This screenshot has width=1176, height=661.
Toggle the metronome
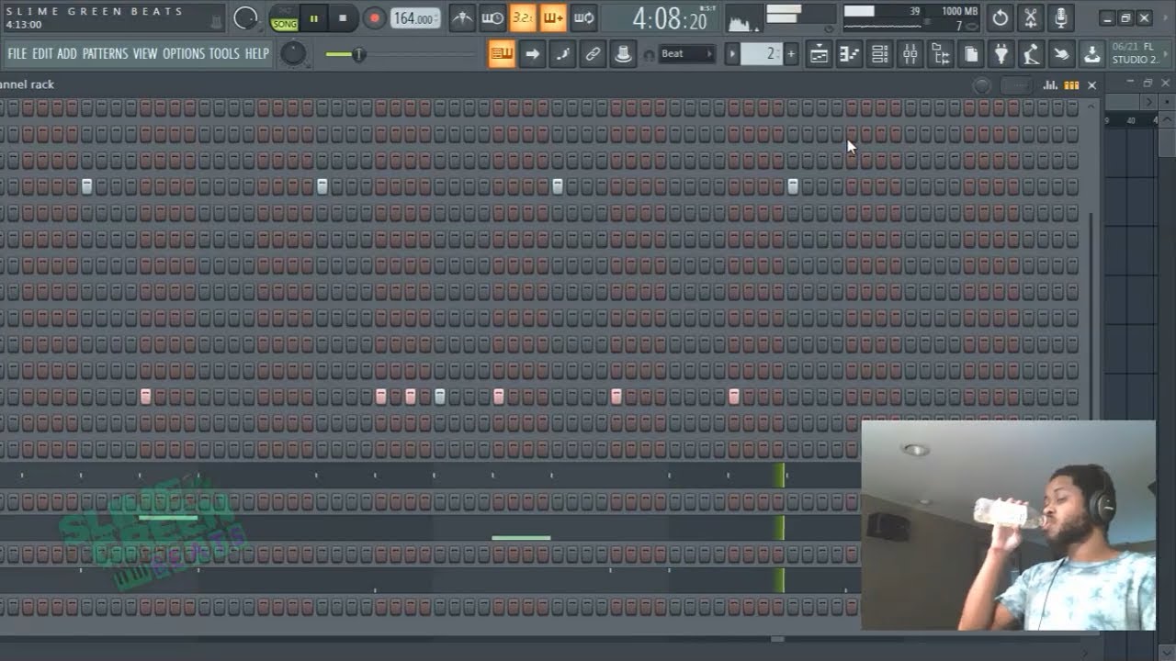tap(462, 17)
